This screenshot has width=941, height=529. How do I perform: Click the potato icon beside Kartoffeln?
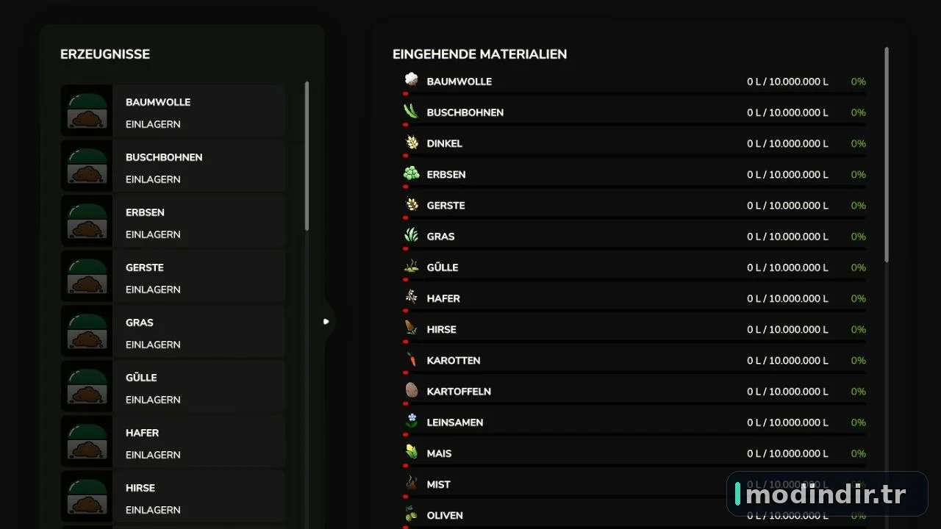pos(411,390)
